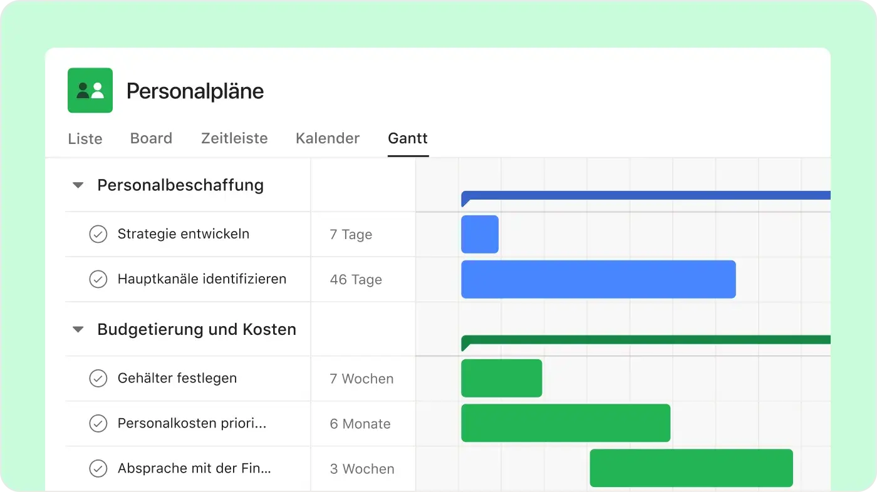The width and height of the screenshot is (877, 492).
Task: Select the Gantt tab
Action: (x=408, y=138)
